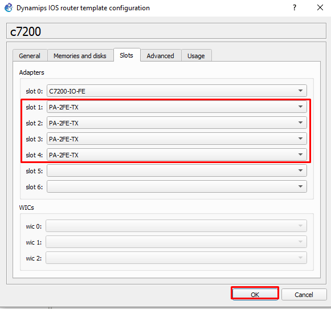Click the wic 0 dropdown

coord(176,226)
